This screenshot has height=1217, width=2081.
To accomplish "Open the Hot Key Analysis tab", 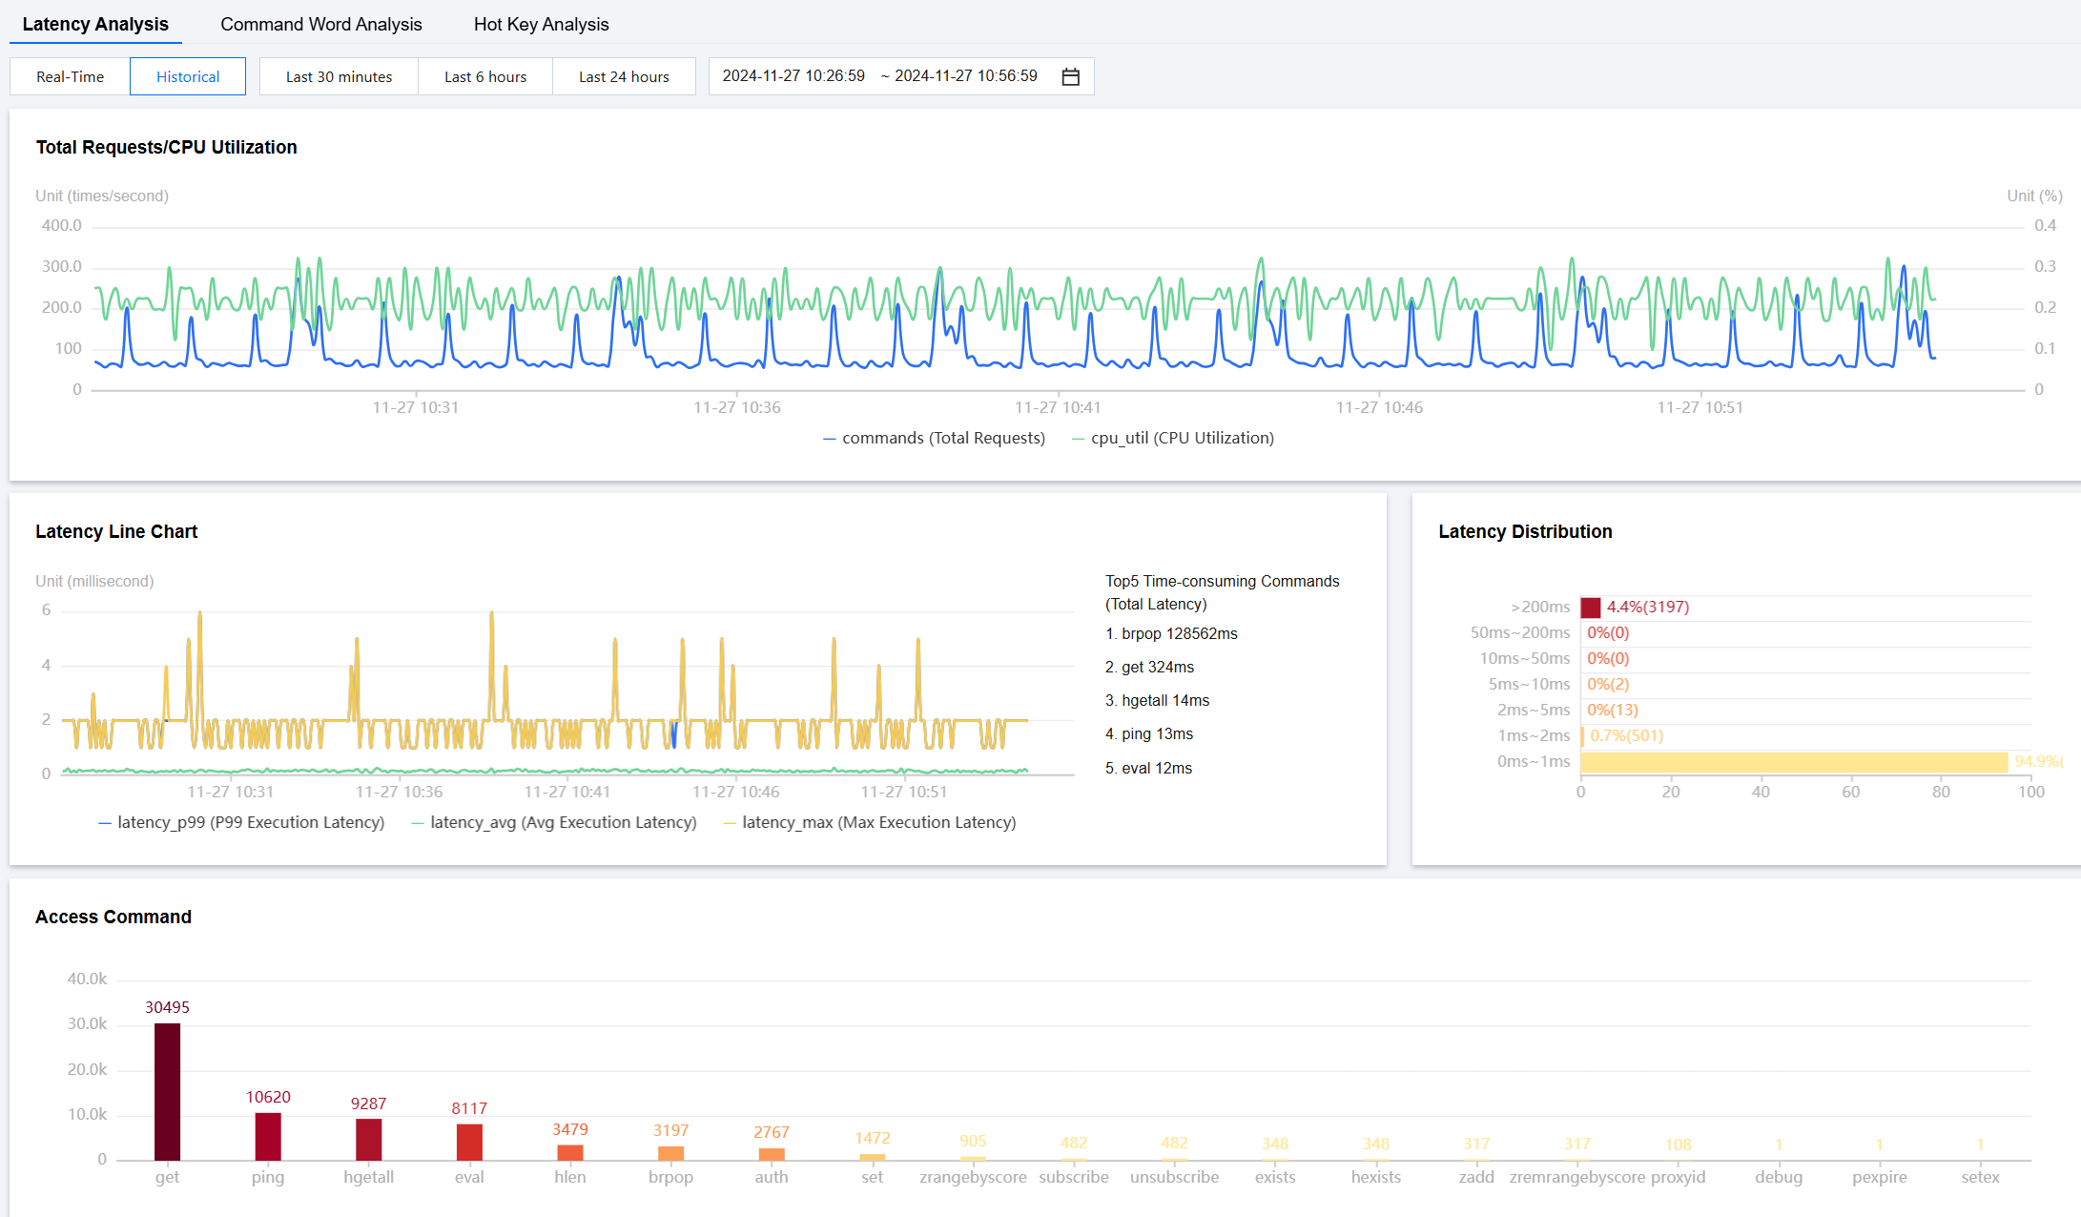I will pyautogui.click(x=541, y=24).
